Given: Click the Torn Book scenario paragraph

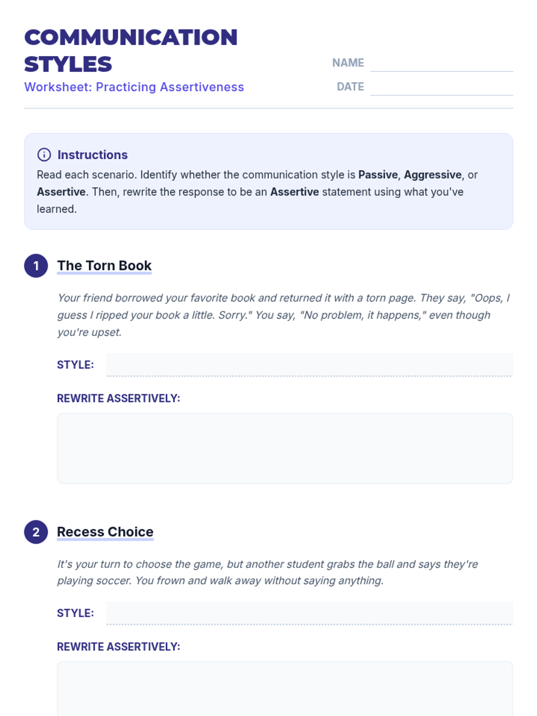Looking at the screenshot, I should tap(283, 315).
